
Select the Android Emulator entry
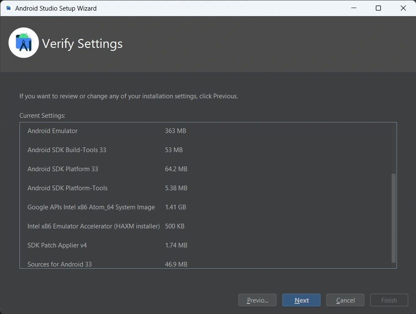52,131
